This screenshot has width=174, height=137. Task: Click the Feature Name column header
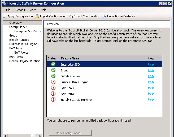coord(70,58)
